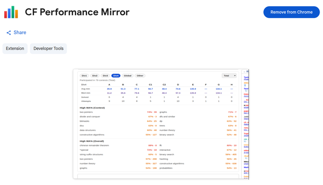Click the 'data structures' tag row
The height and width of the screenshot is (185, 323).
tap(118, 130)
